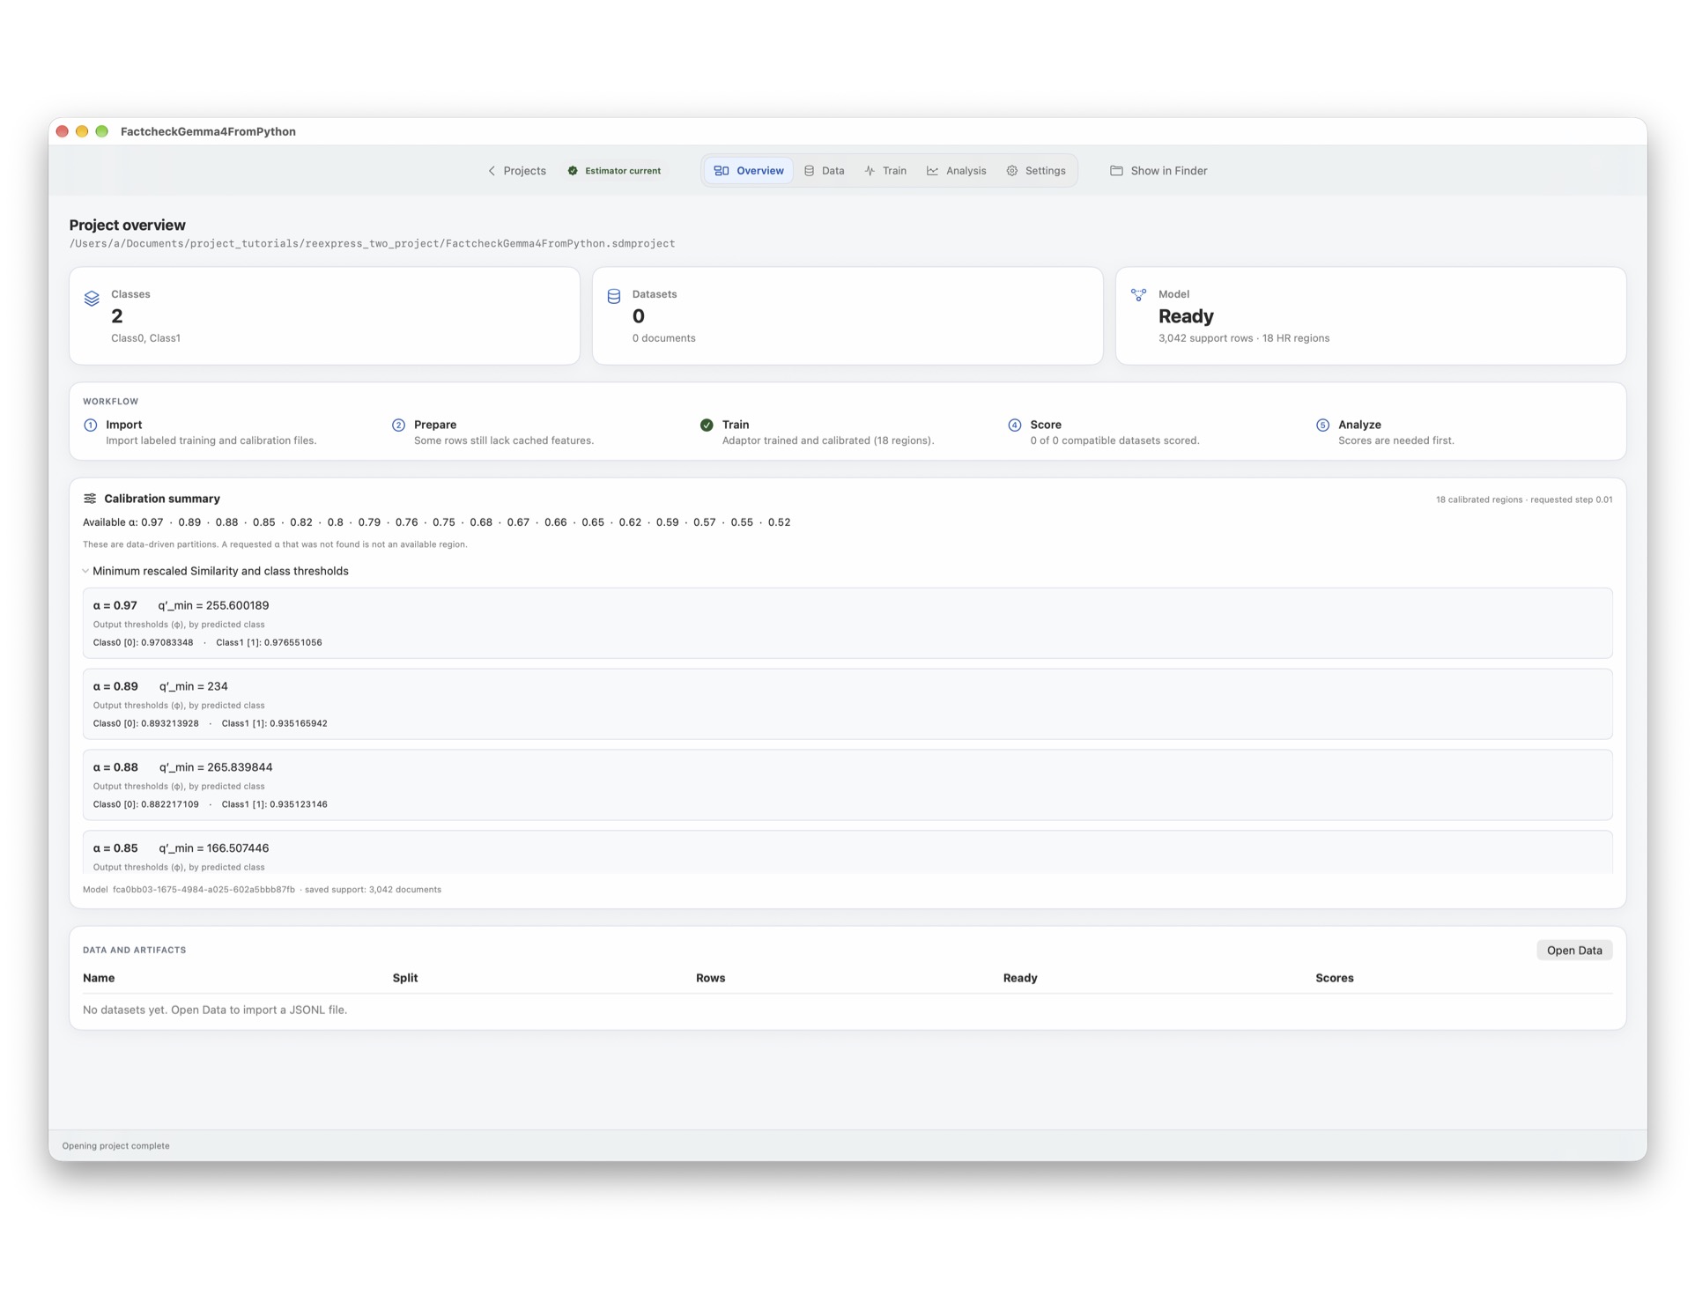This screenshot has height=1310, width=1695.
Task: Click 'No datasets yet' message
Action: click(215, 1010)
